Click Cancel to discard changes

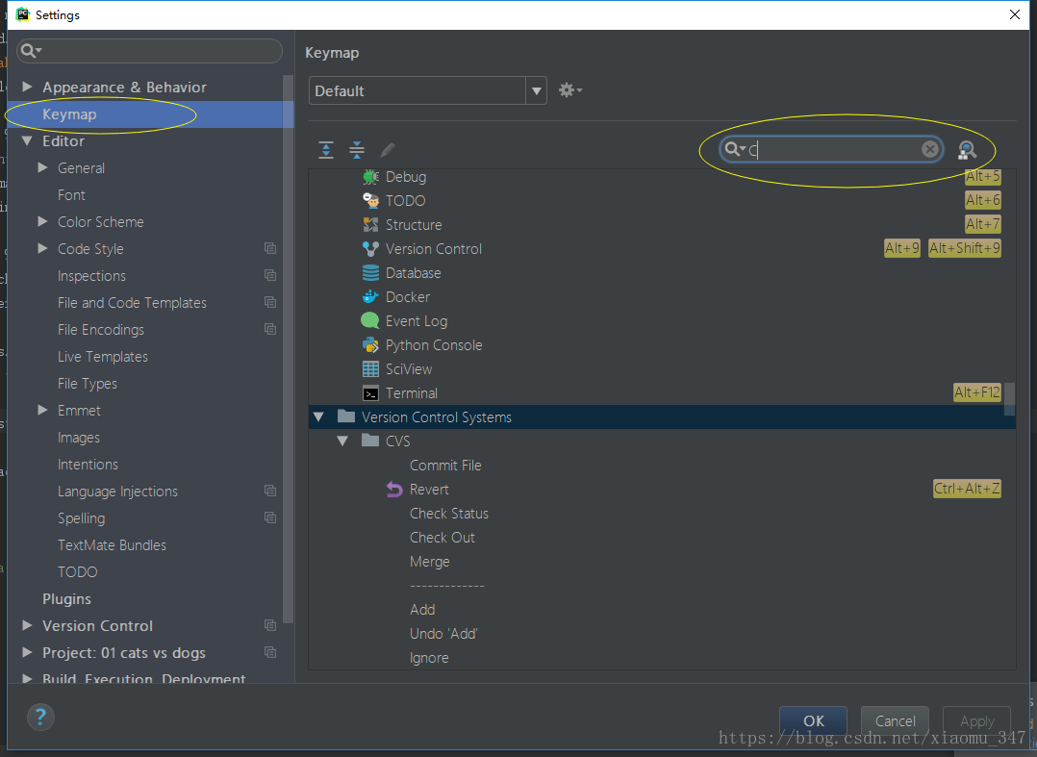[x=896, y=720]
